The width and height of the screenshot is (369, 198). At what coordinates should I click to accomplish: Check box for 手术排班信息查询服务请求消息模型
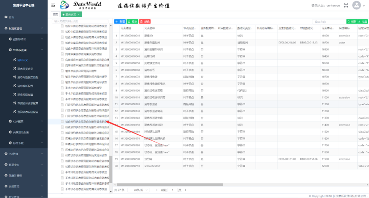pos(62,172)
